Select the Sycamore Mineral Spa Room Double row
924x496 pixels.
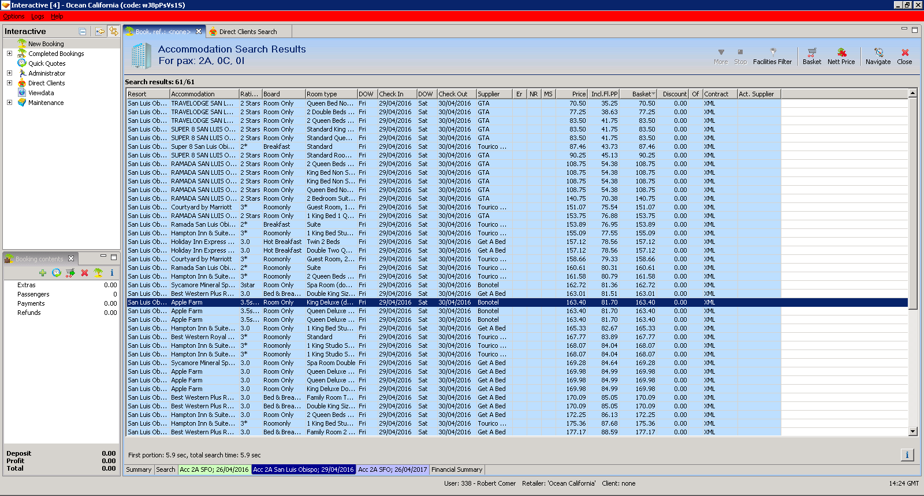517,363
